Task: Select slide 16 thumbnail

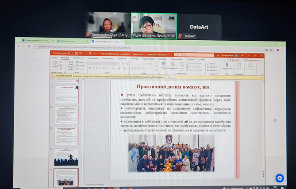Action: point(66,116)
